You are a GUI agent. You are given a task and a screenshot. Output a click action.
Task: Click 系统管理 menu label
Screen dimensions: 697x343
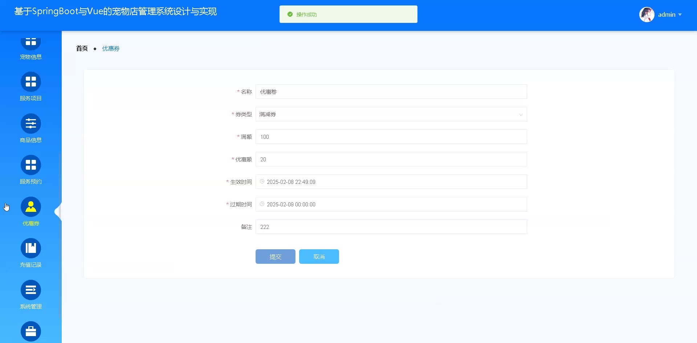[x=31, y=307]
